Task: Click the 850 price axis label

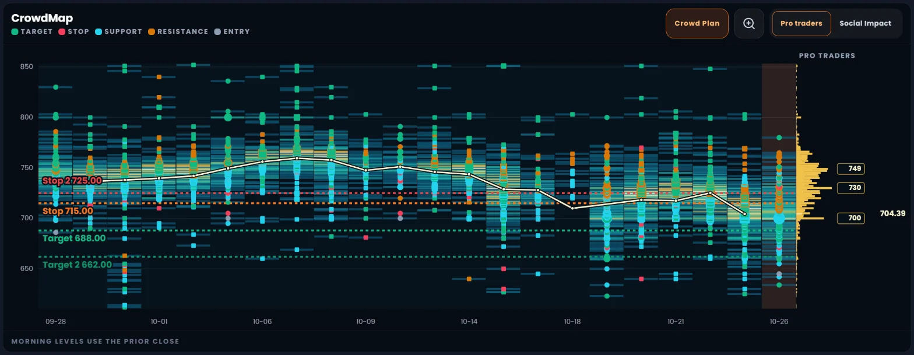Action: (26, 66)
